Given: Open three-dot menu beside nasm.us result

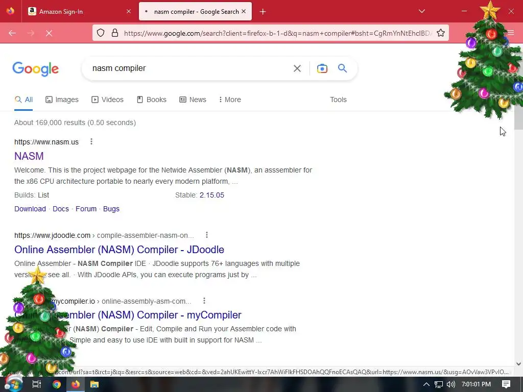Looking at the screenshot, I should click(91, 142).
